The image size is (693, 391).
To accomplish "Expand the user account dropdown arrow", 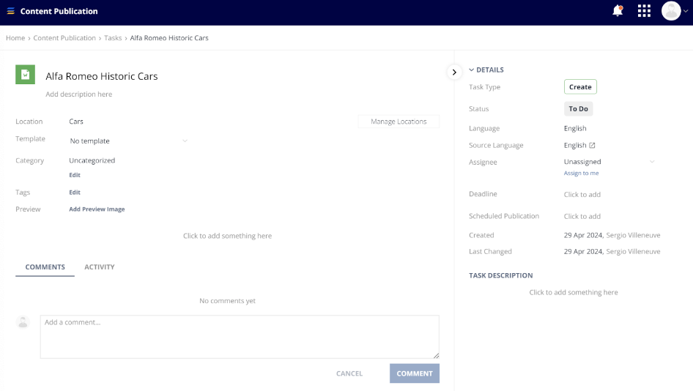I will [686, 12].
